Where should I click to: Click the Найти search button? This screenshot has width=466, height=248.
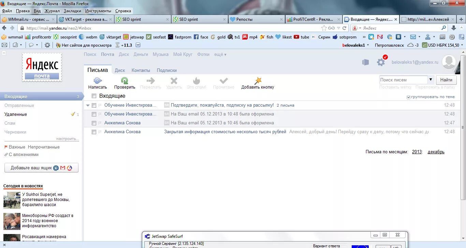coord(446,80)
